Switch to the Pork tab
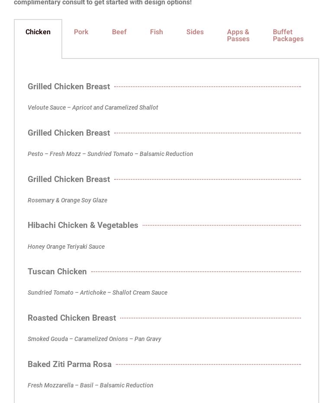Viewport: 333px width, 403px height. click(x=81, y=32)
